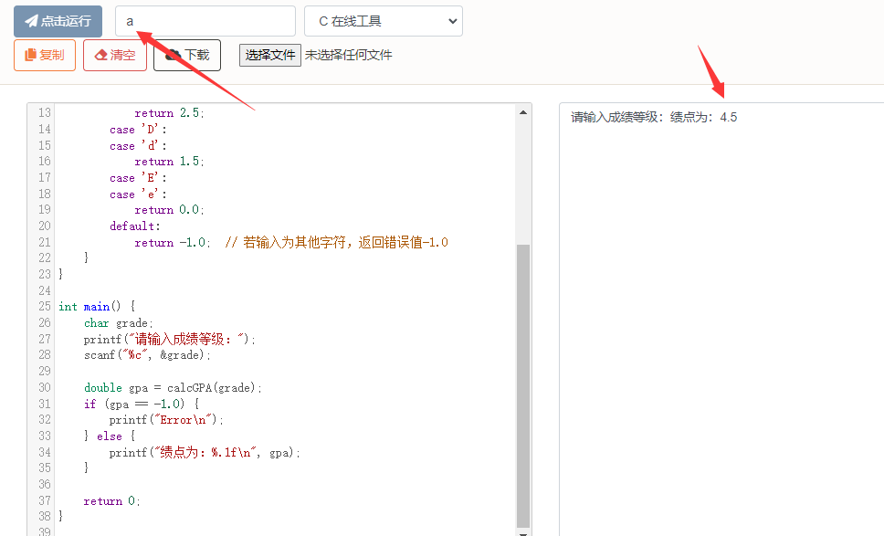Click the 下载 download button
The image size is (884, 536).
[x=187, y=55]
